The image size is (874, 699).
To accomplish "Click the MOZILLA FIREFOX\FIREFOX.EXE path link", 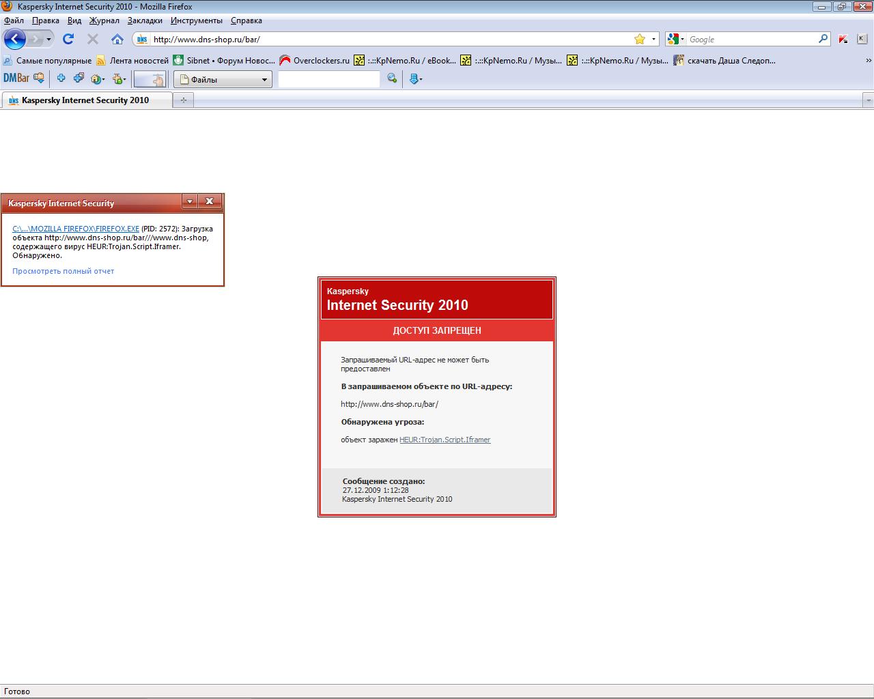I will pyautogui.click(x=76, y=229).
